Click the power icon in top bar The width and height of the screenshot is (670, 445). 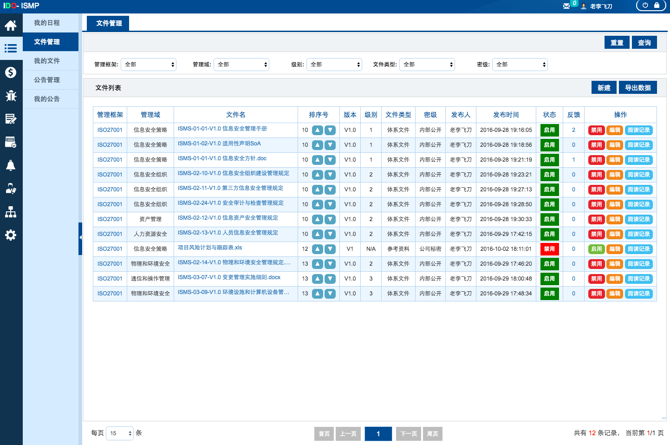pyautogui.click(x=645, y=6)
